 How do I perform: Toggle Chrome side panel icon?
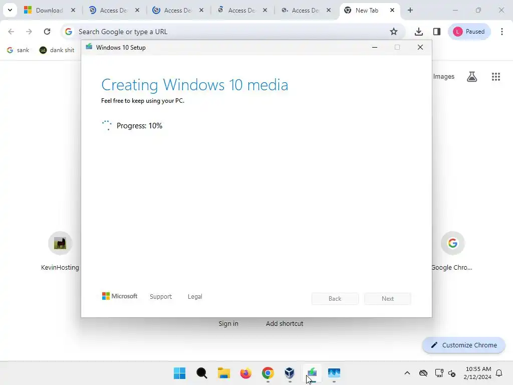pyautogui.click(x=436, y=32)
